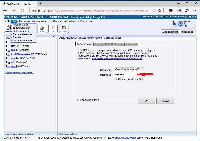
Task: Open Reading view book icon
Action: [154, 11]
